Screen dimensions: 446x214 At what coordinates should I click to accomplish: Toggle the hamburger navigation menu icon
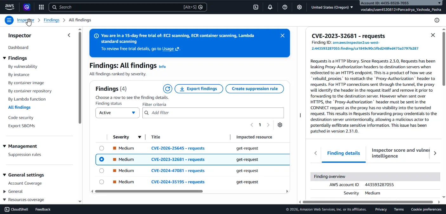tap(9, 20)
